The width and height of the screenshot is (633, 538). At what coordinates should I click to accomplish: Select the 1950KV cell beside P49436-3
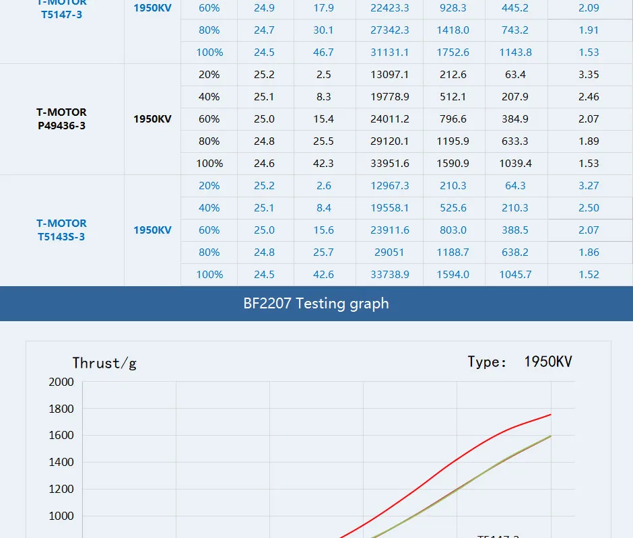pos(151,119)
